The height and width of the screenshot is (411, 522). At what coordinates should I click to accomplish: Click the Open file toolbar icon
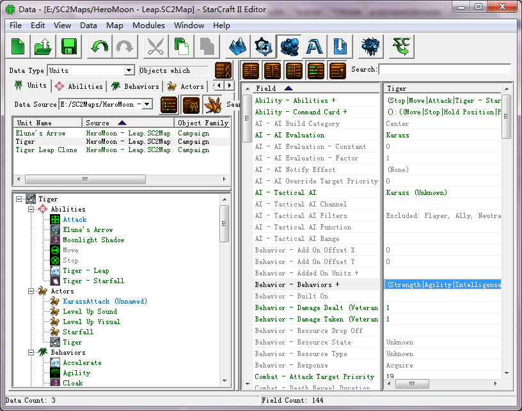(43, 46)
